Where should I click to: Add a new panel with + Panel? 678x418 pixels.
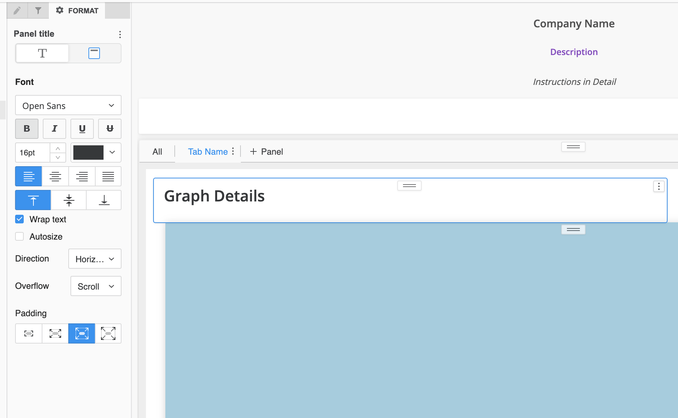266,151
